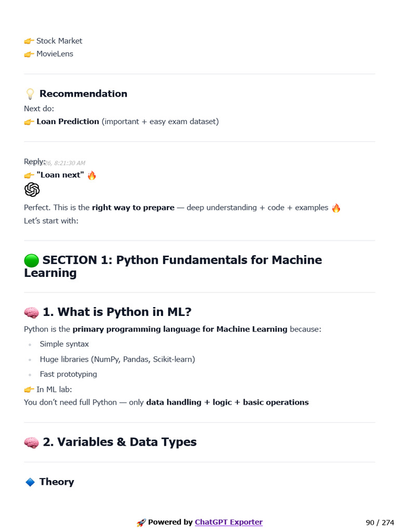Click the fire emoji after code + examples
This screenshot has height=532, width=399.
click(x=336, y=208)
